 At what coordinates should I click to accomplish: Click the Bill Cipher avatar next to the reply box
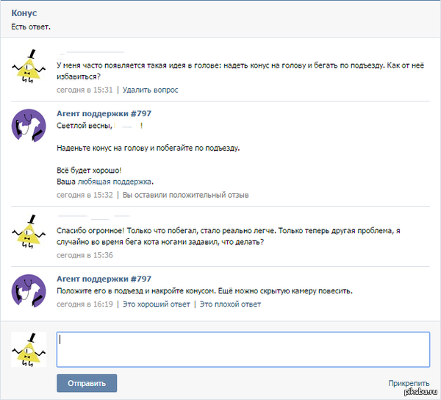[x=29, y=349]
